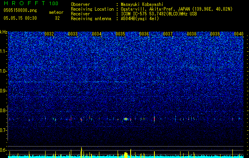
Task: Click the bright meteor echo blob after 0035
Action: coord(125,119)
